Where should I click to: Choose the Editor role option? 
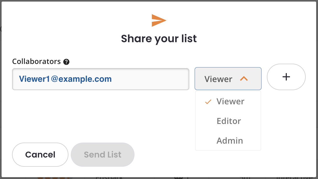point(228,121)
